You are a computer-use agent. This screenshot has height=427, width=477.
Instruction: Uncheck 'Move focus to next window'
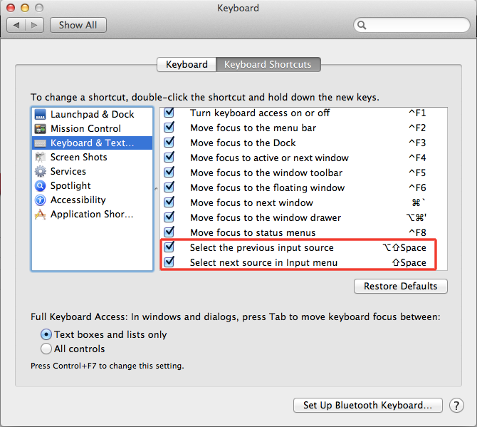[169, 202]
